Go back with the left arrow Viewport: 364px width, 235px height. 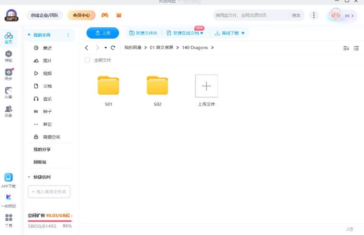tap(87, 48)
